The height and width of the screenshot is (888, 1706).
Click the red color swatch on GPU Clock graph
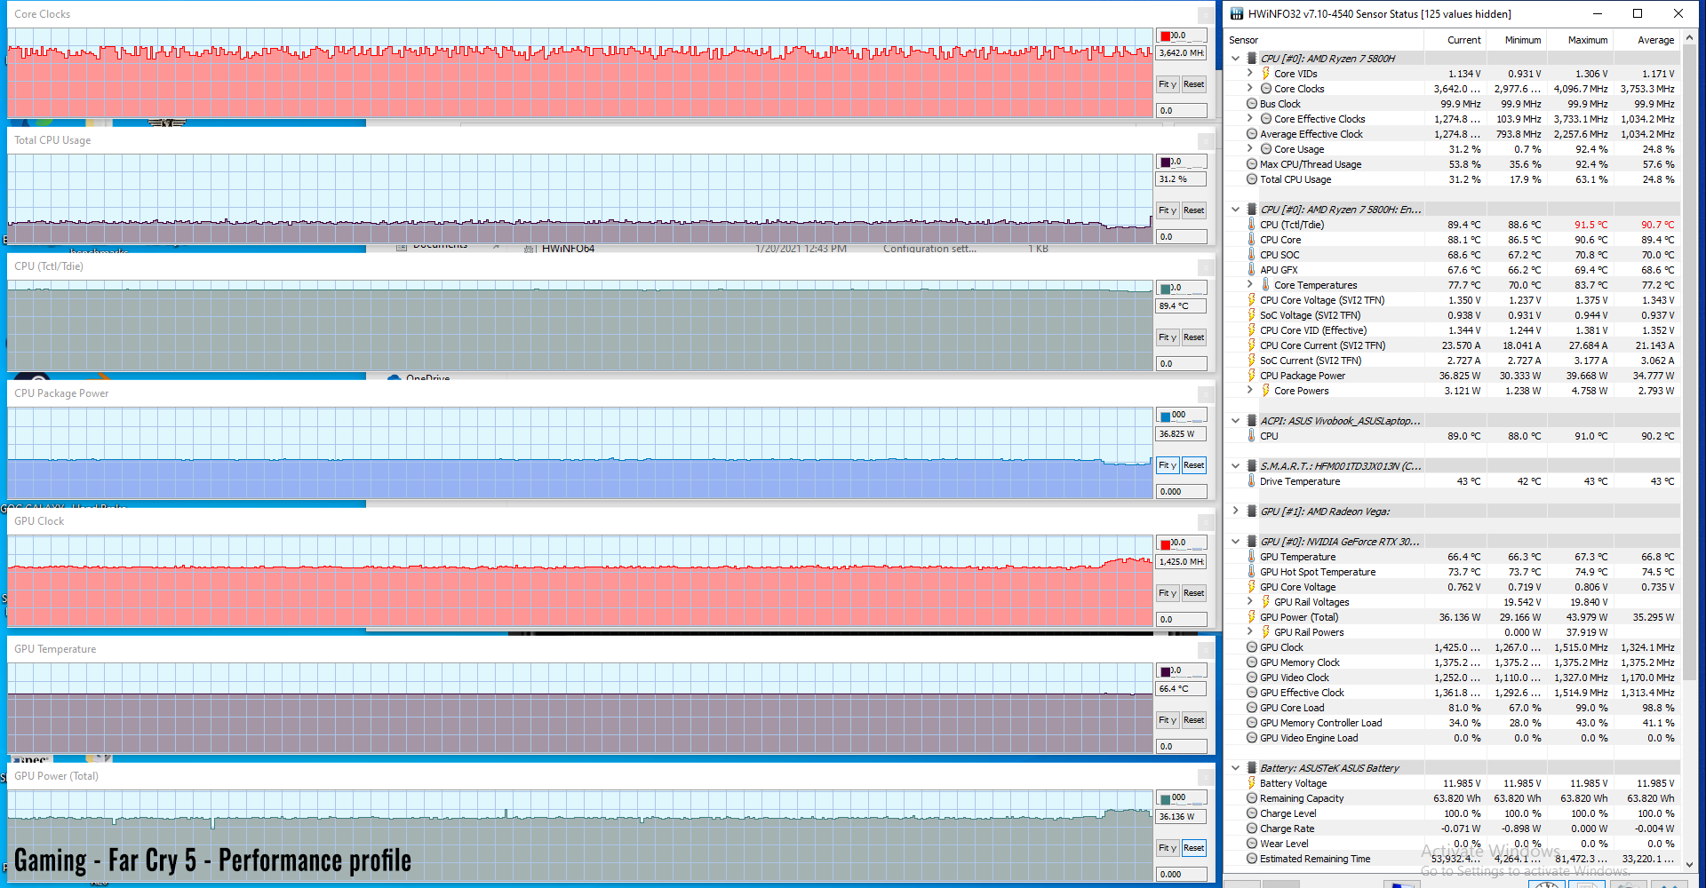[1165, 543]
